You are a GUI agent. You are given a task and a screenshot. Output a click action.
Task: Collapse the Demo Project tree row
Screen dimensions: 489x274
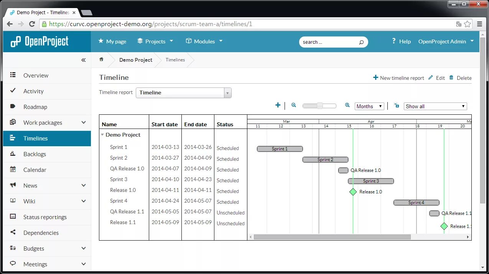click(102, 135)
